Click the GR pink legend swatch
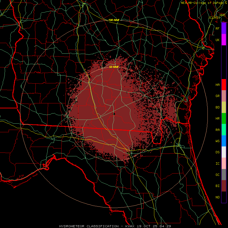The width and height of the screenshot is (228, 228). pos(224,96)
